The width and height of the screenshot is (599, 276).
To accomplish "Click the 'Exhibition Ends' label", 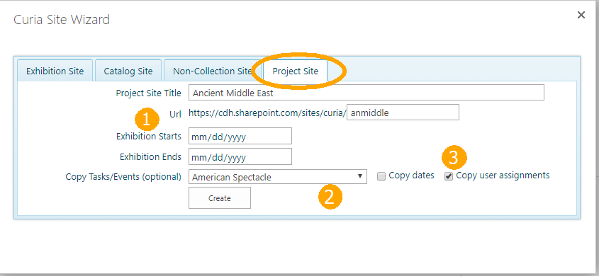I will [x=150, y=156].
